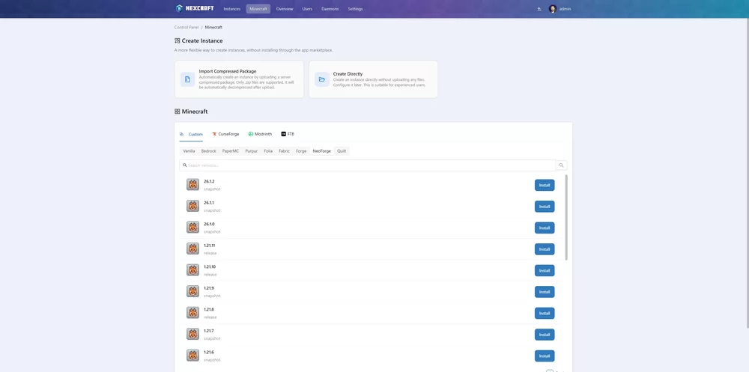Focus the Search versions input field
This screenshot has width=749, height=372.
click(x=368, y=165)
